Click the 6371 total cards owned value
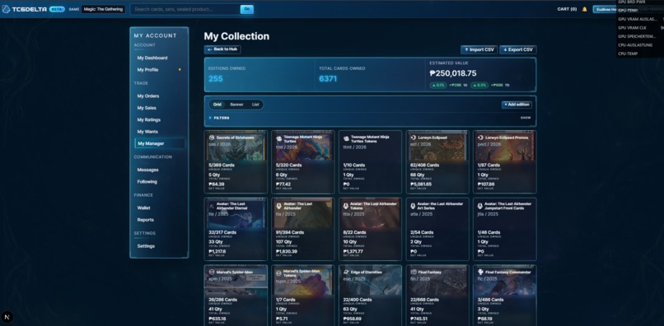Viewport: 664px width, 326px height. 328,78
